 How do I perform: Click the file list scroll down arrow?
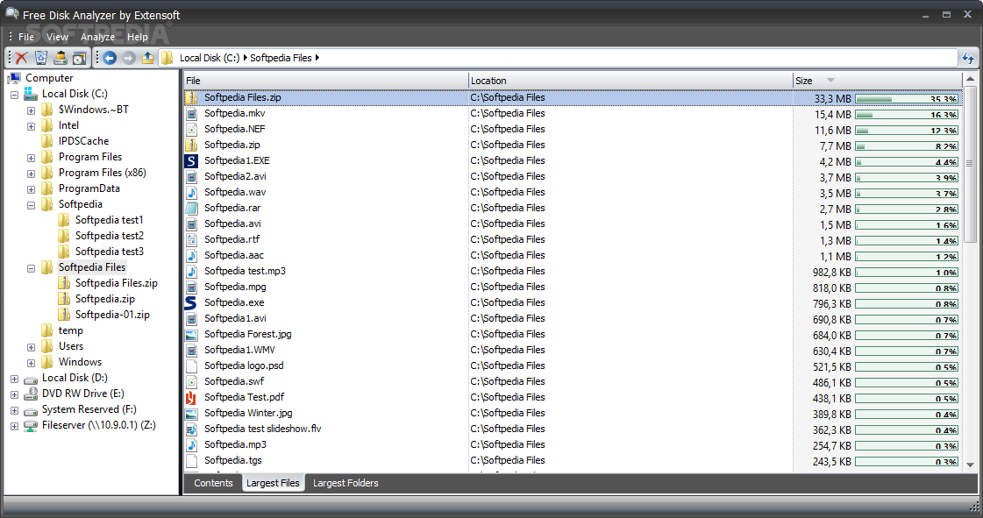(x=971, y=465)
